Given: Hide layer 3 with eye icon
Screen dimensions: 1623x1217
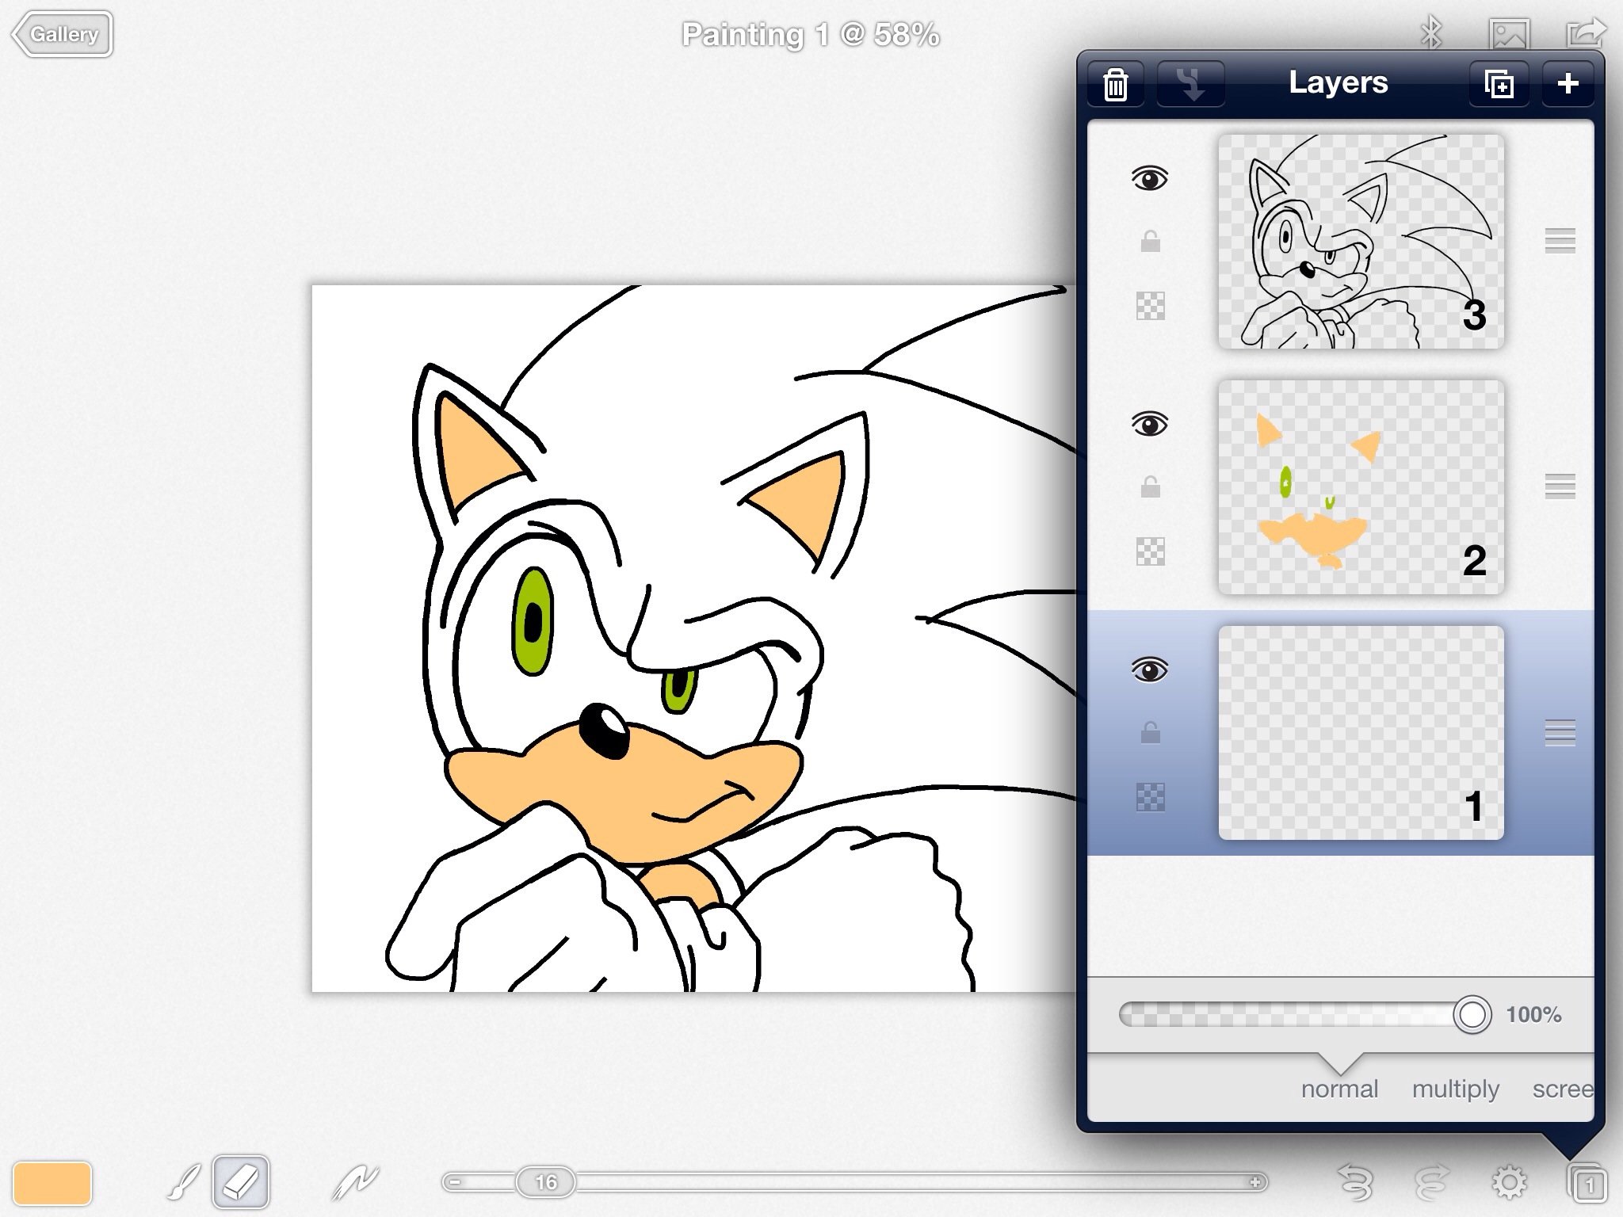Looking at the screenshot, I should coord(1150,178).
